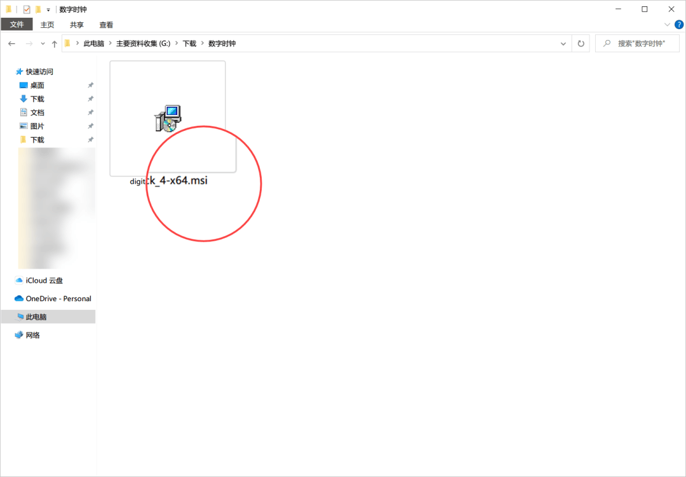Viewport: 686px width, 477px height.
Task: Expand the address bar history dropdown
Action: [563, 43]
